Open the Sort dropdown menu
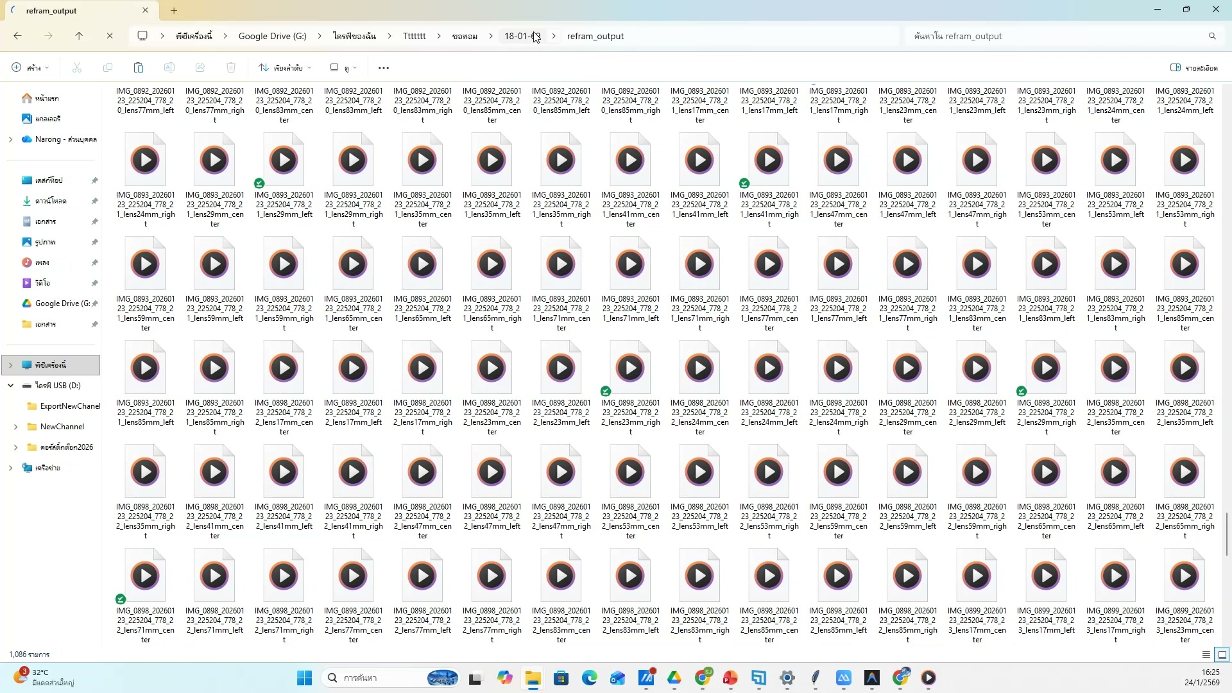Viewport: 1232px width, 693px height. coord(284,67)
